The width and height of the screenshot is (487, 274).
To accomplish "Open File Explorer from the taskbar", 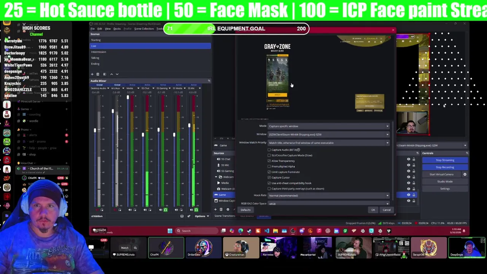I will 275,231.
